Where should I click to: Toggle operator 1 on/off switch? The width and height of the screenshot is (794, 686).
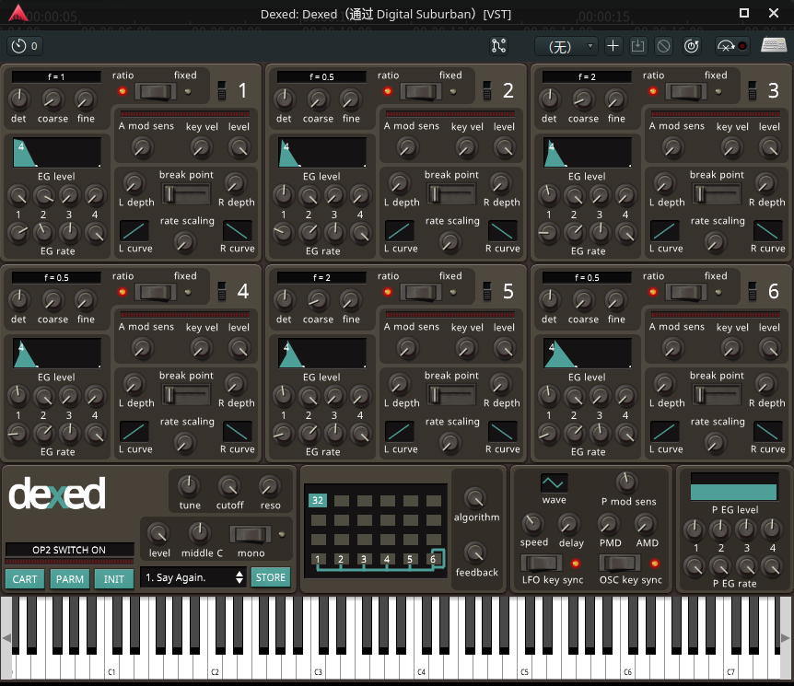click(x=222, y=90)
